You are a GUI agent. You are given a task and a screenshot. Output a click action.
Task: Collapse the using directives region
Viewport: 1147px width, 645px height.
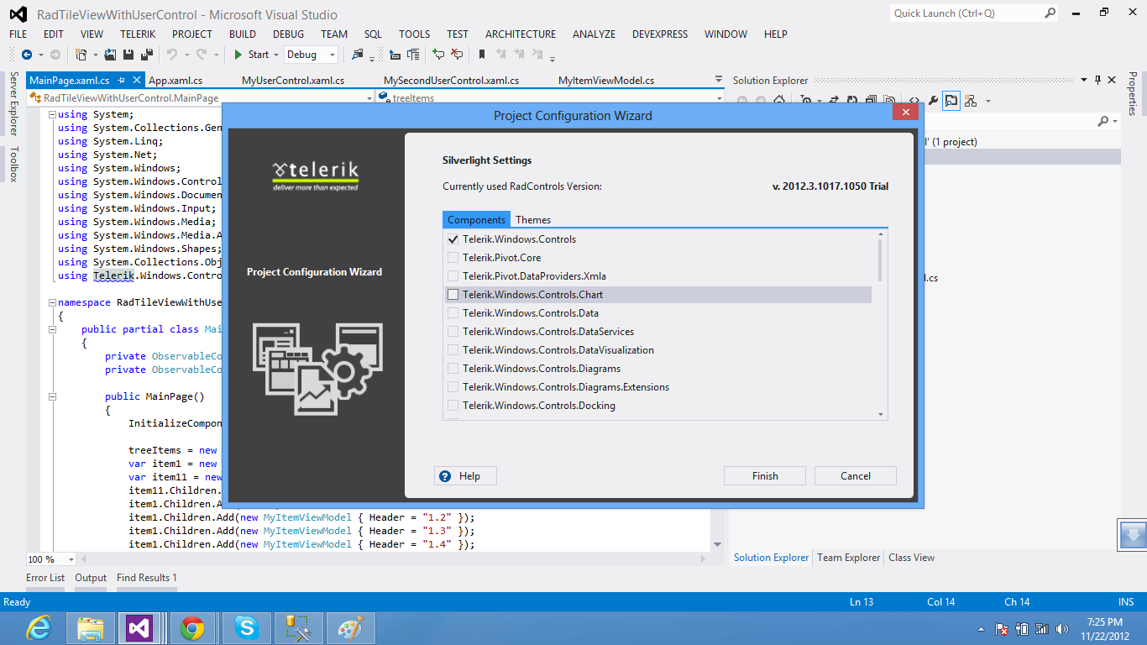tap(52, 115)
